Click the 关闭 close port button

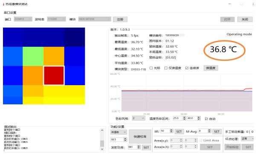245,19
